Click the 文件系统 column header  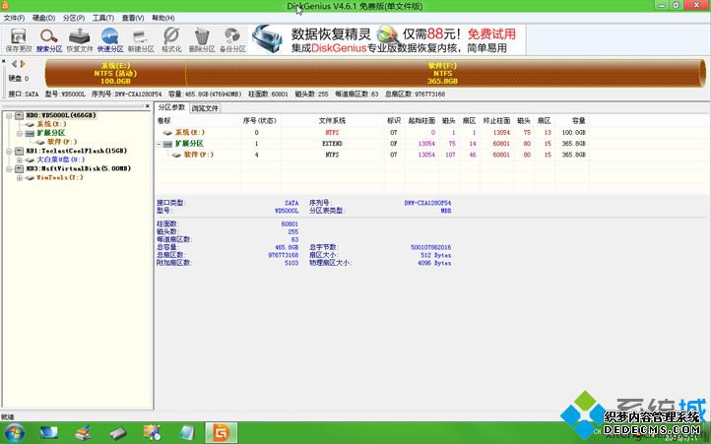click(x=332, y=121)
